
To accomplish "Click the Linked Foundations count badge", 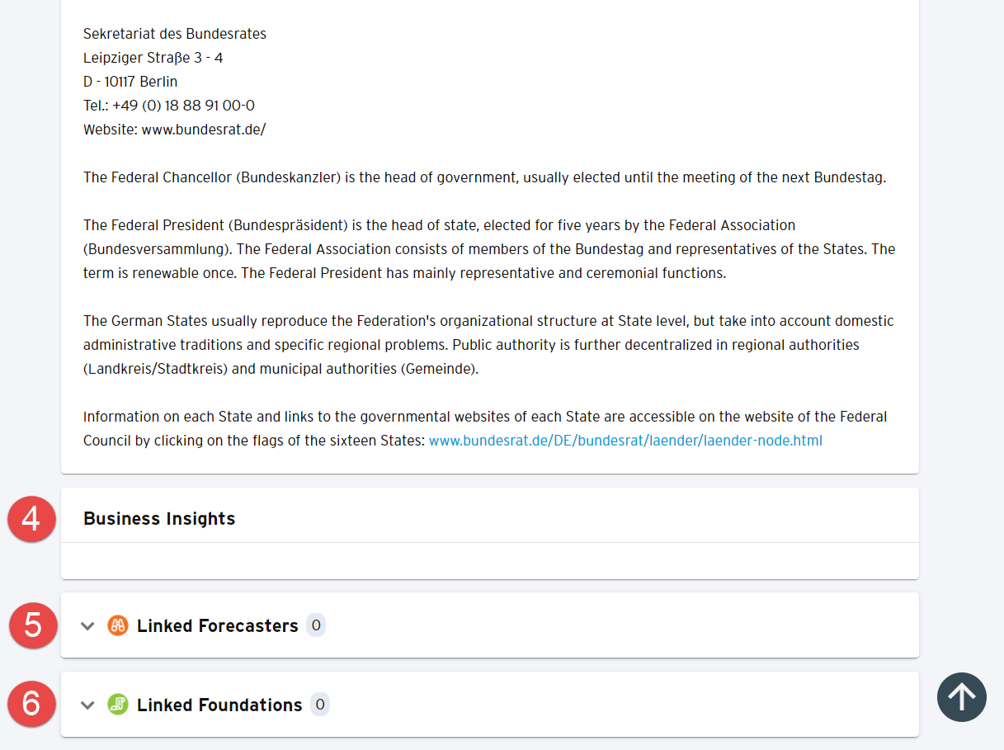I will [320, 705].
